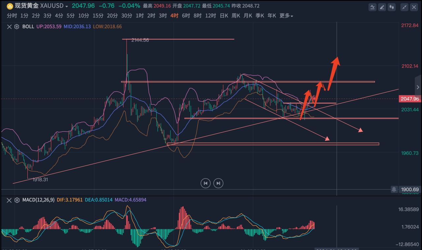This screenshot has height=250, width=422.
Task: Select the 20分 timeframe
Action: (112, 15)
